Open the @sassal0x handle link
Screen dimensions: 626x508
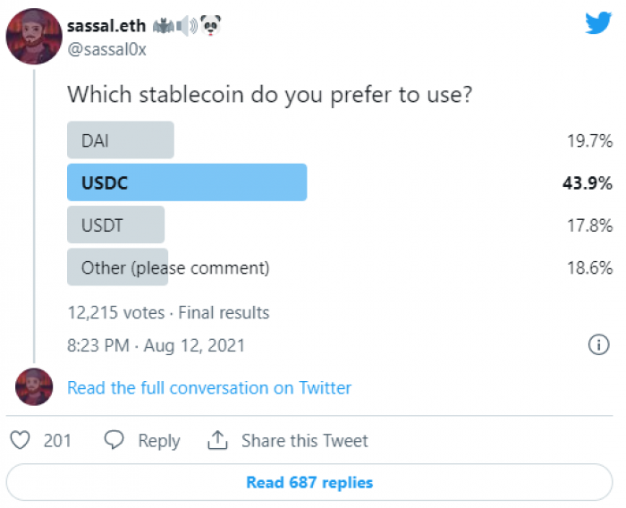(x=107, y=49)
